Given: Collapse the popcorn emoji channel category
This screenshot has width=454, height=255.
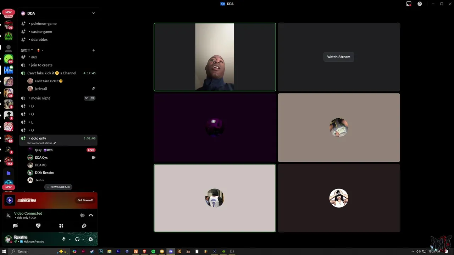Looking at the screenshot, I should pyautogui.click(x=32, y=50).
